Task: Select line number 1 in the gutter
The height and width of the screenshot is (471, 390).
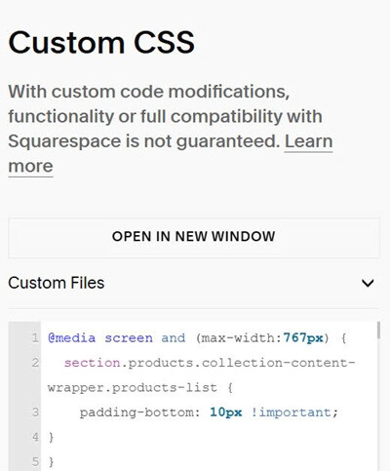Action: pos(35,338)
